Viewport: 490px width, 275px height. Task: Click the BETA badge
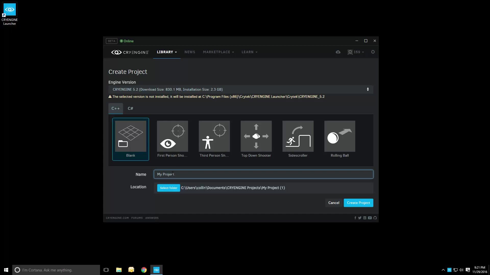[112, 41]
